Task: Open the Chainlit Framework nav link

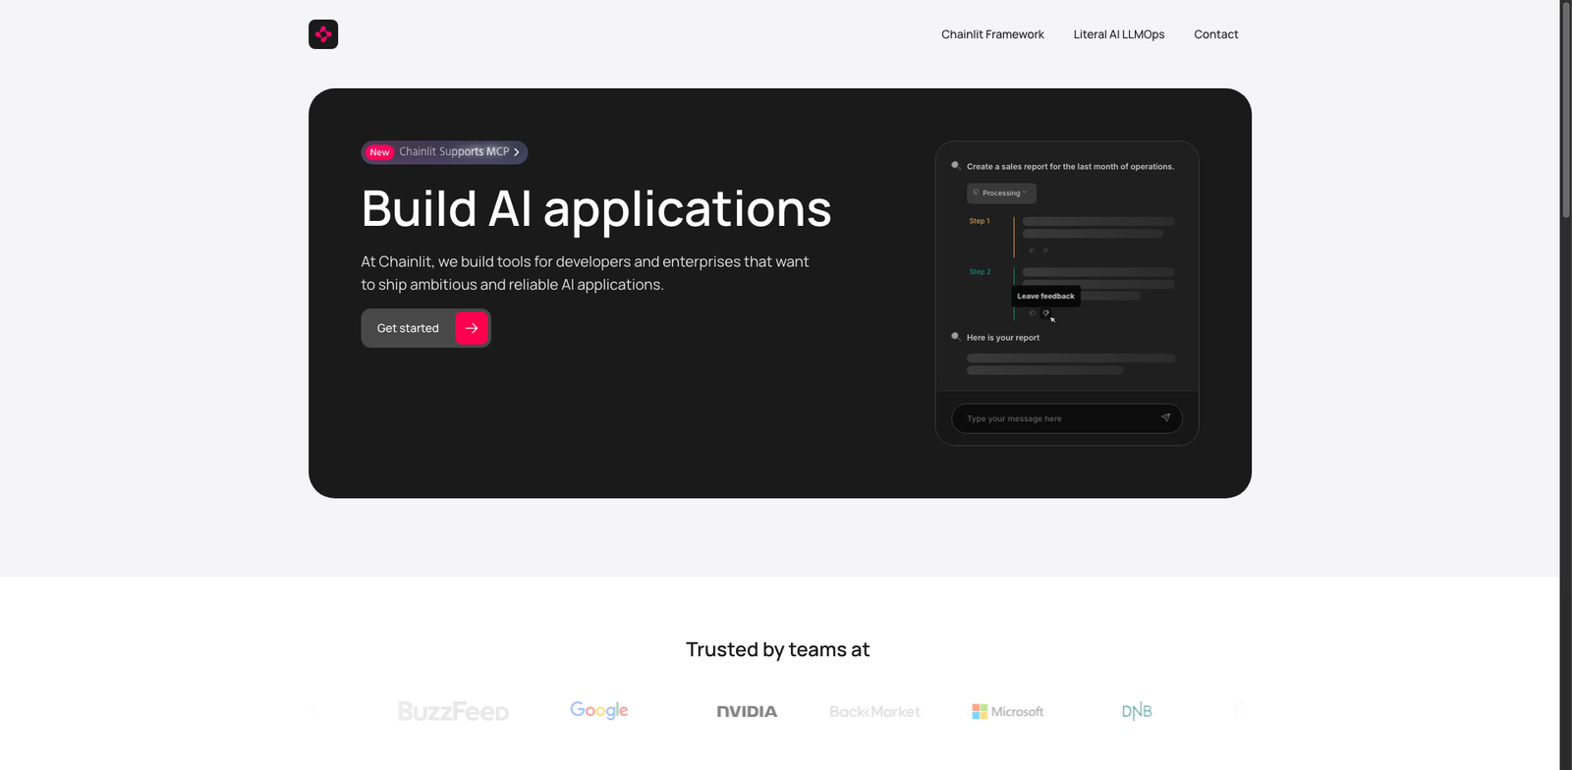Action: (992, 34)
